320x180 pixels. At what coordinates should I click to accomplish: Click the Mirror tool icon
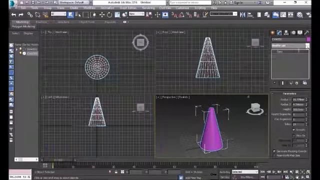point(242,14)
